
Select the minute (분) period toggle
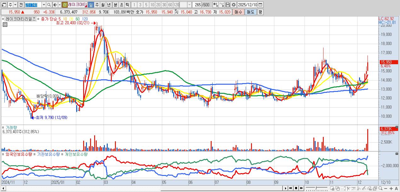115,5
